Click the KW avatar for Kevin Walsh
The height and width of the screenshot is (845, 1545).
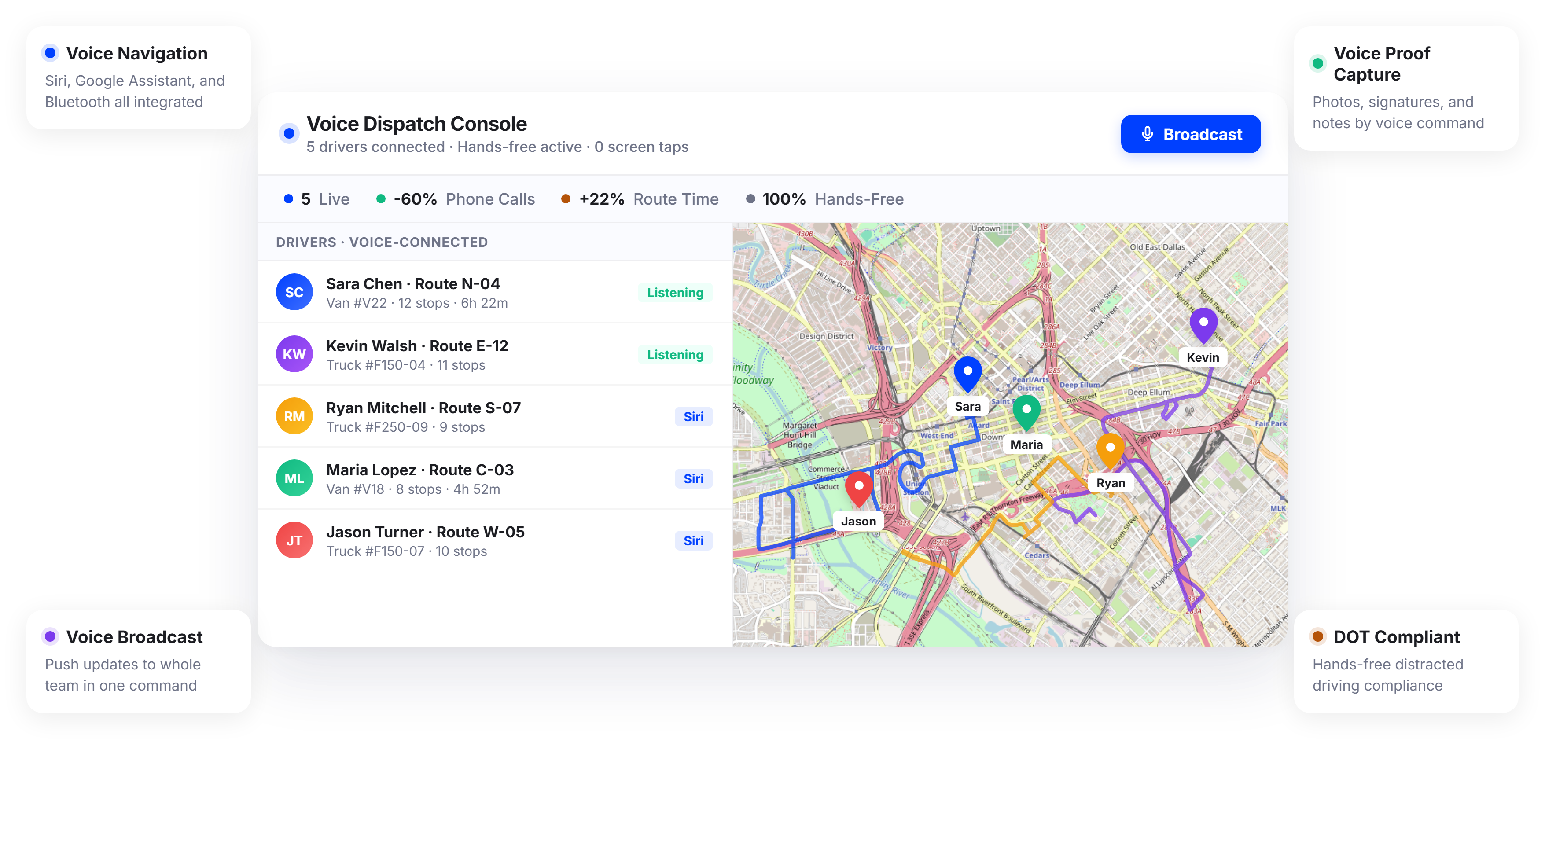tap(294, 354)
